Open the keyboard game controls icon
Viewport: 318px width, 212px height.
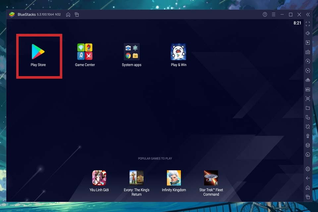[308, 52]
